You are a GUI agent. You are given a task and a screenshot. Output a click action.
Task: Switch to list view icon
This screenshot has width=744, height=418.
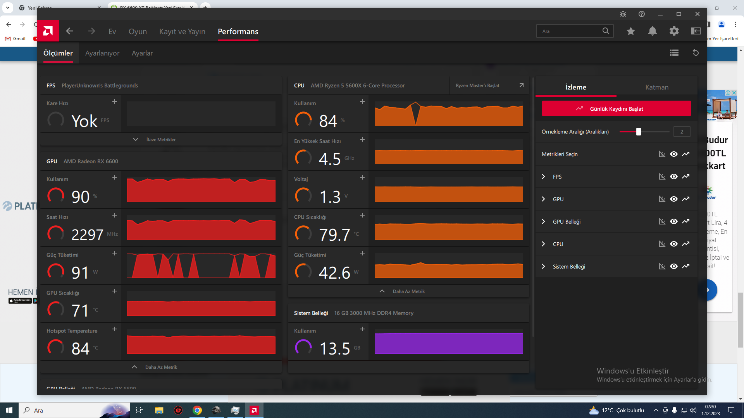(674, 53)
